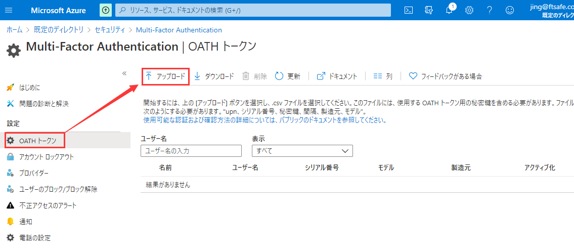Click the feedback smiley icon

pyautogui.click(x=509, y=10)
